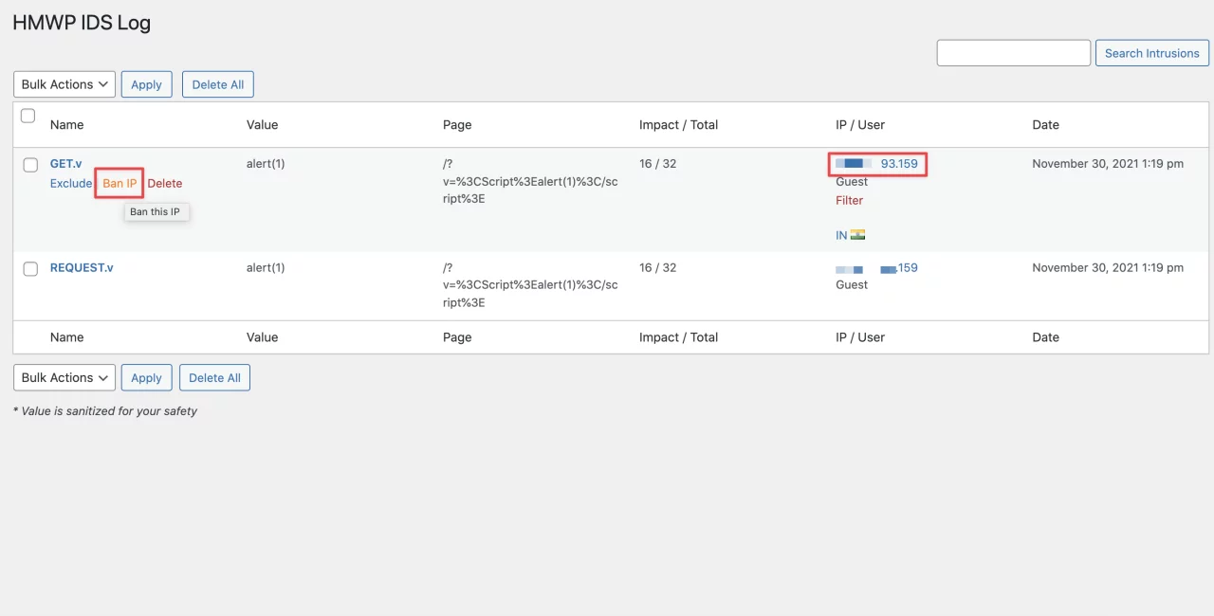1214x616 pixels.
Task: Click alert(1) value in REQUEST.v row
Action: coord(266,268)
